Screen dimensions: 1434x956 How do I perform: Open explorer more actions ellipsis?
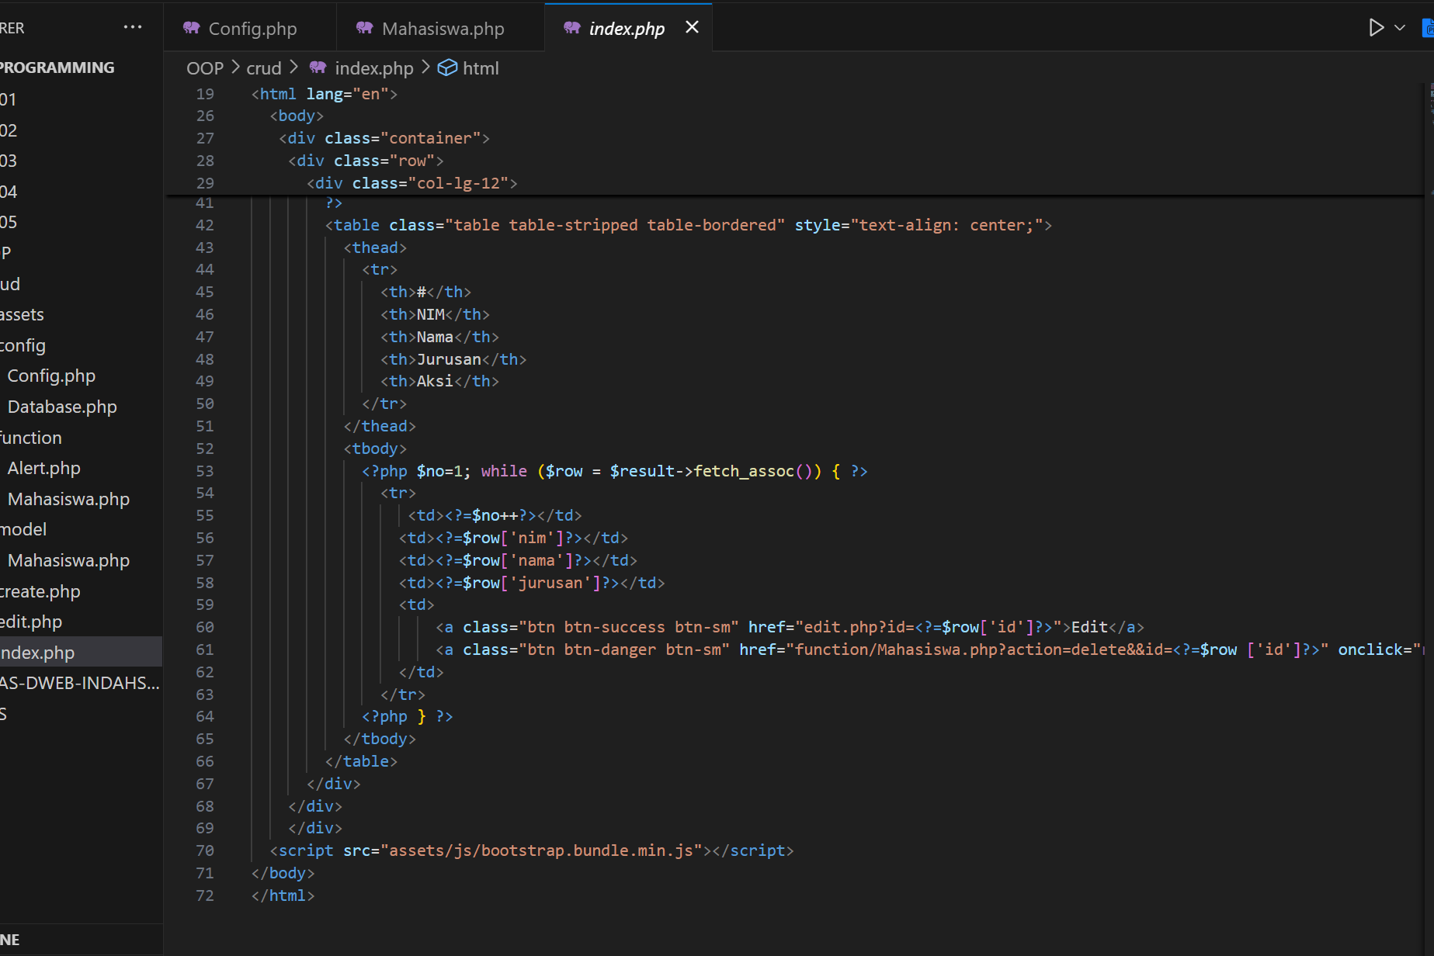click(x=133, y=27)
